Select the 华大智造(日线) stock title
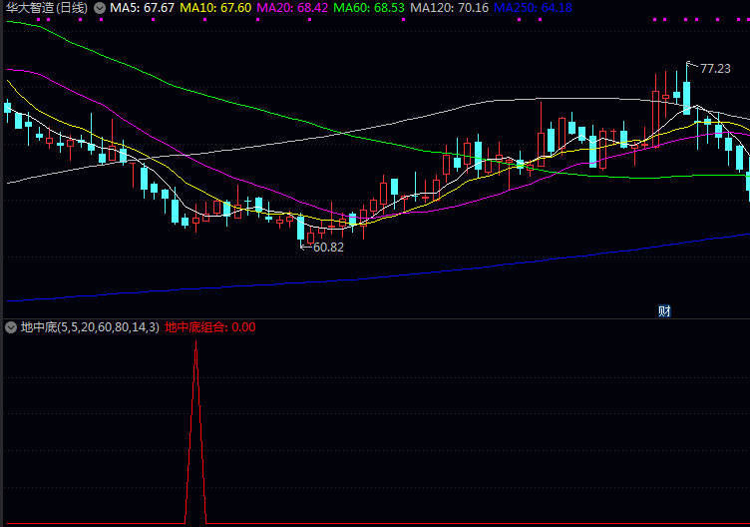 click(x=46, y=8)
